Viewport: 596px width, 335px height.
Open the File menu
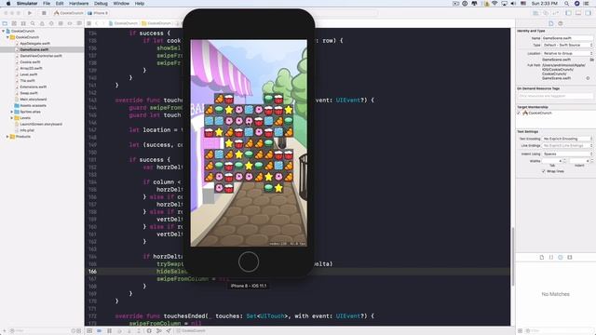47,4
